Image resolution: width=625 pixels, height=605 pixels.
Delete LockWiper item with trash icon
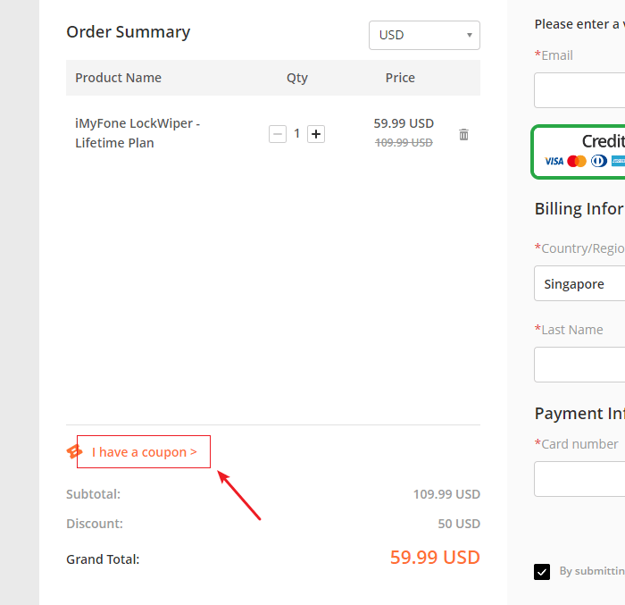pyautogui.click(x=463, y=134)
